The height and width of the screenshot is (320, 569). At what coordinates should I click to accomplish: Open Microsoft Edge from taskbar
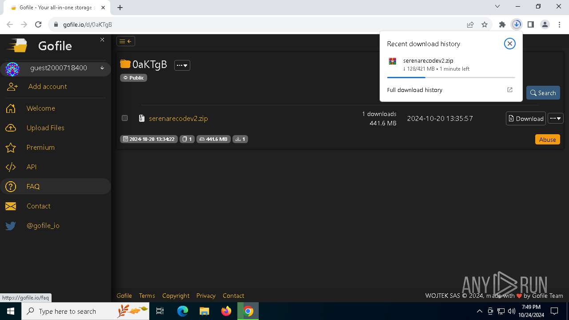click(x=183, y=311)
